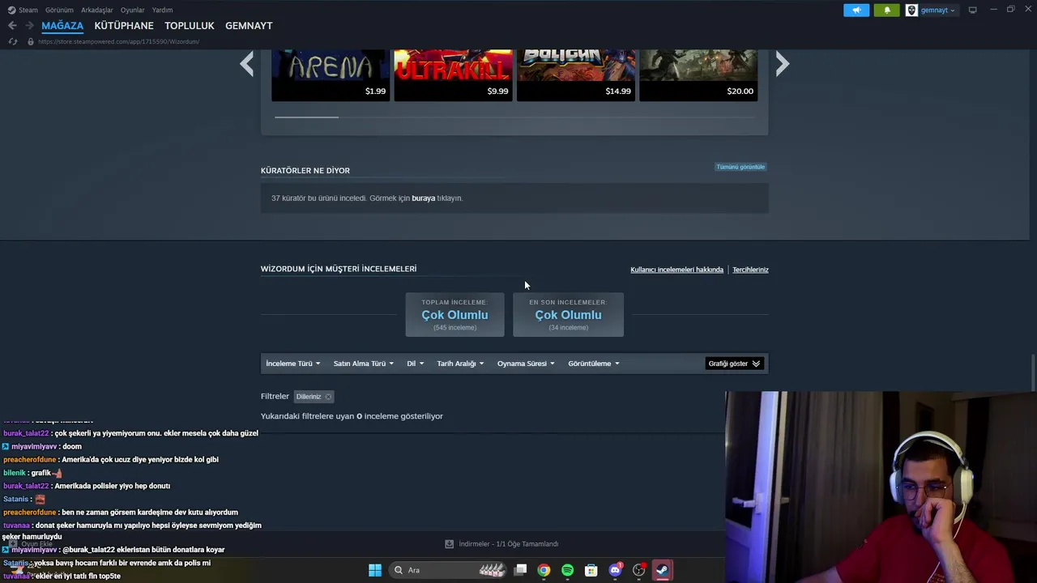Open the Tarih Aralığı dropdown

pyautogui.click(x=460, y=364)
